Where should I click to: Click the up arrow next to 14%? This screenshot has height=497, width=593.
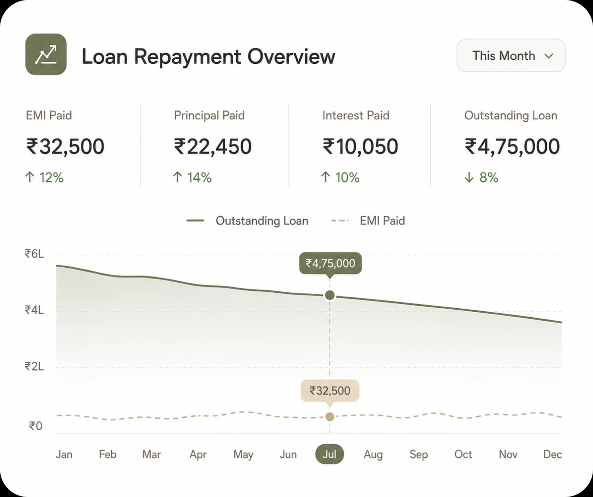point(177,177)
